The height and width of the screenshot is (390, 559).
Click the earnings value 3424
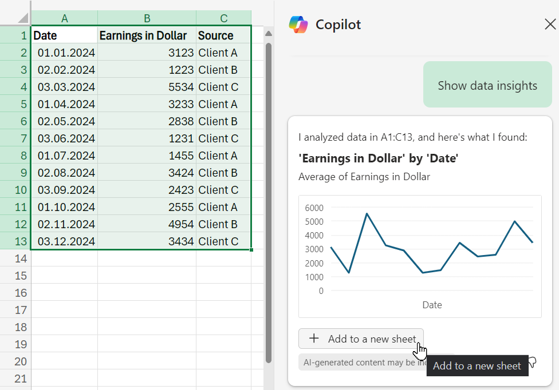pos(147,172)
